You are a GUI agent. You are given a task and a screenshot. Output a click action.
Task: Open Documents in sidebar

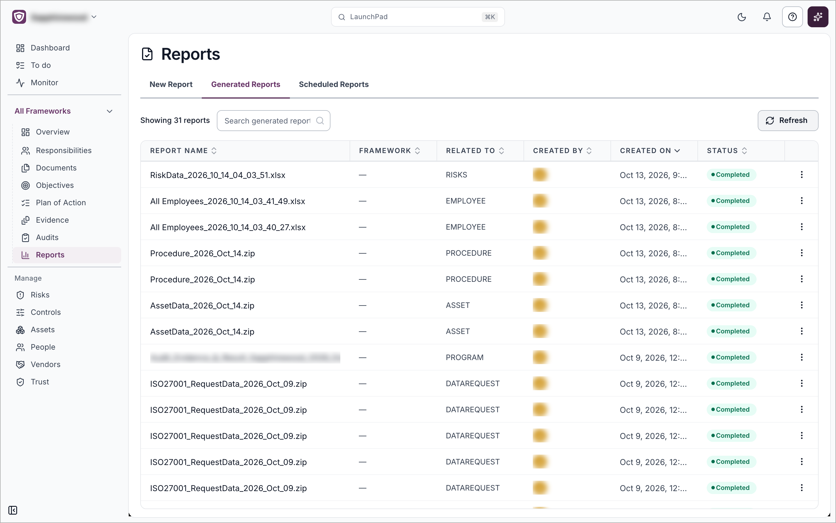coord(56,168)
